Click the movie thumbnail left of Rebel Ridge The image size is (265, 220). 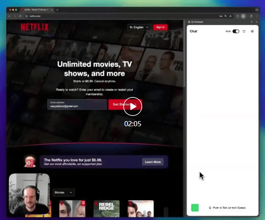coord(72,209)
